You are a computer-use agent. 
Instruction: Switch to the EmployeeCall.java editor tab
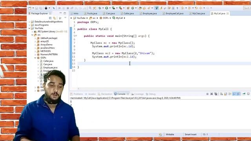(173, 13)
